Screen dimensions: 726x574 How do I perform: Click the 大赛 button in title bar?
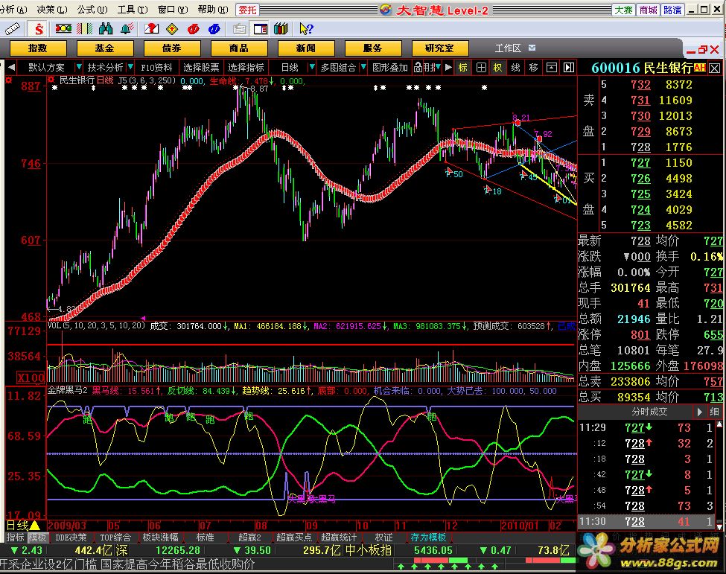(x=624, y=10)
